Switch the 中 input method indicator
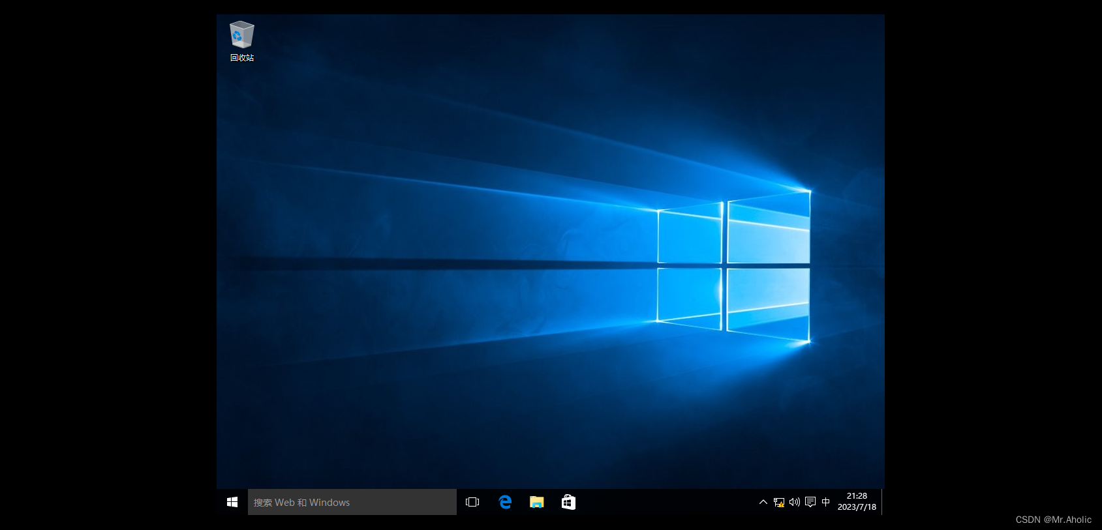1102x530 pixels. [x=826, y=502]
